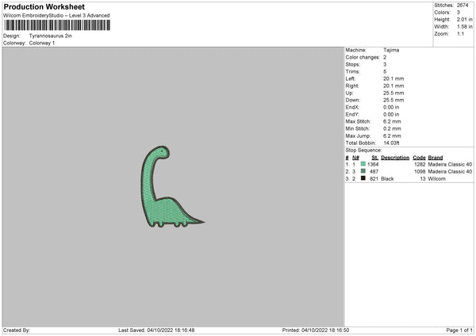Click the St. column header
The image size is (476, 336).
tap(374, 157)
